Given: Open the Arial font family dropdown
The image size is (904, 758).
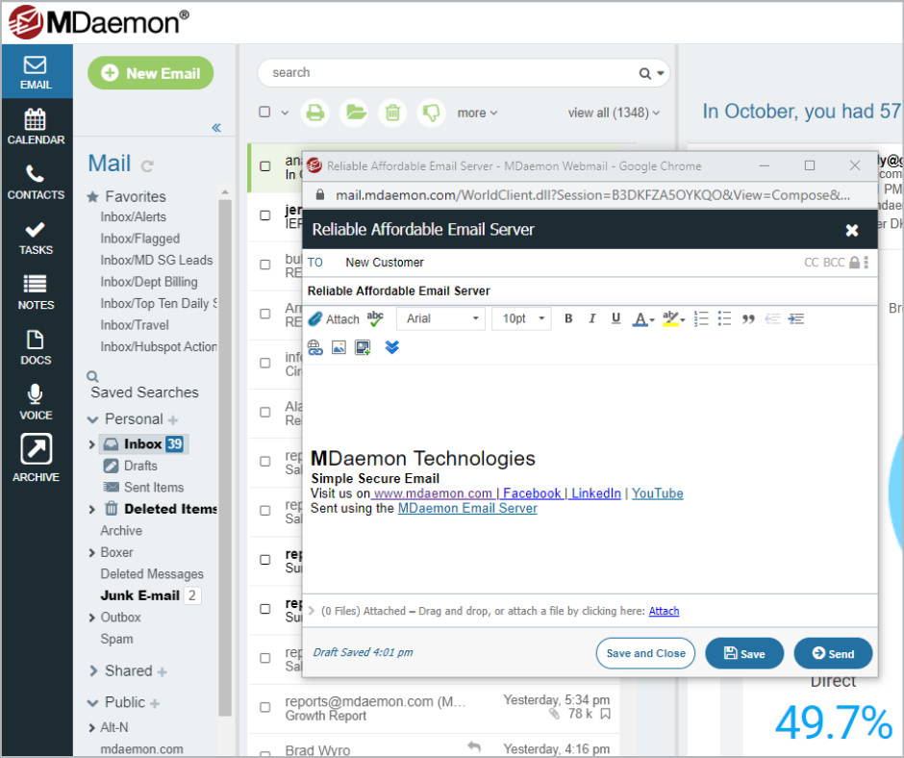Looking at the screenshot, I should point(440,318).
